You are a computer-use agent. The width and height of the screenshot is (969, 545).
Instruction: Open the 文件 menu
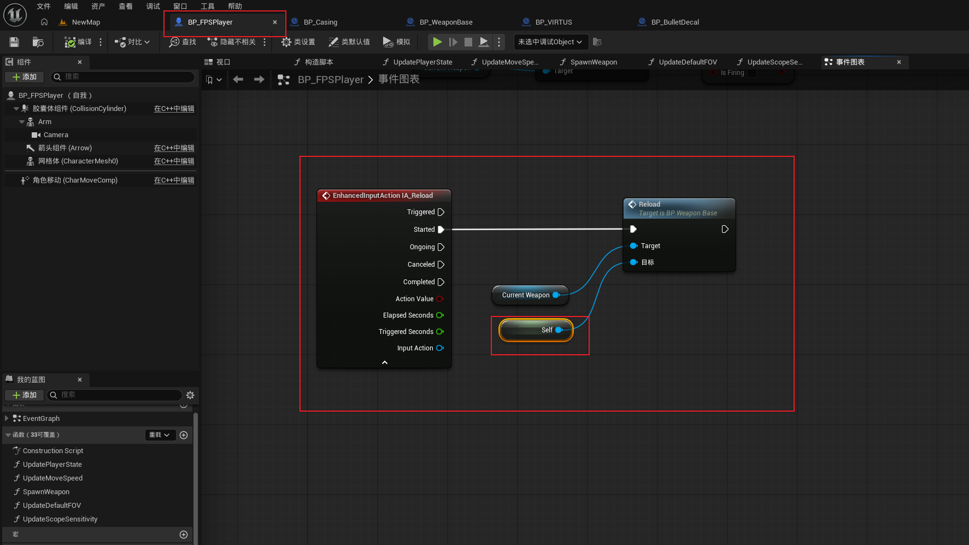click(44, 7)
